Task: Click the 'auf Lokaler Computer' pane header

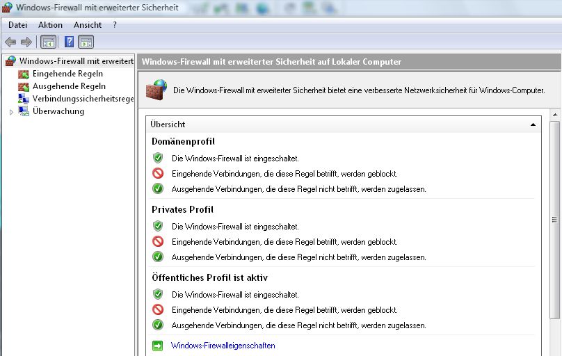Action: [x=271, y=62]
